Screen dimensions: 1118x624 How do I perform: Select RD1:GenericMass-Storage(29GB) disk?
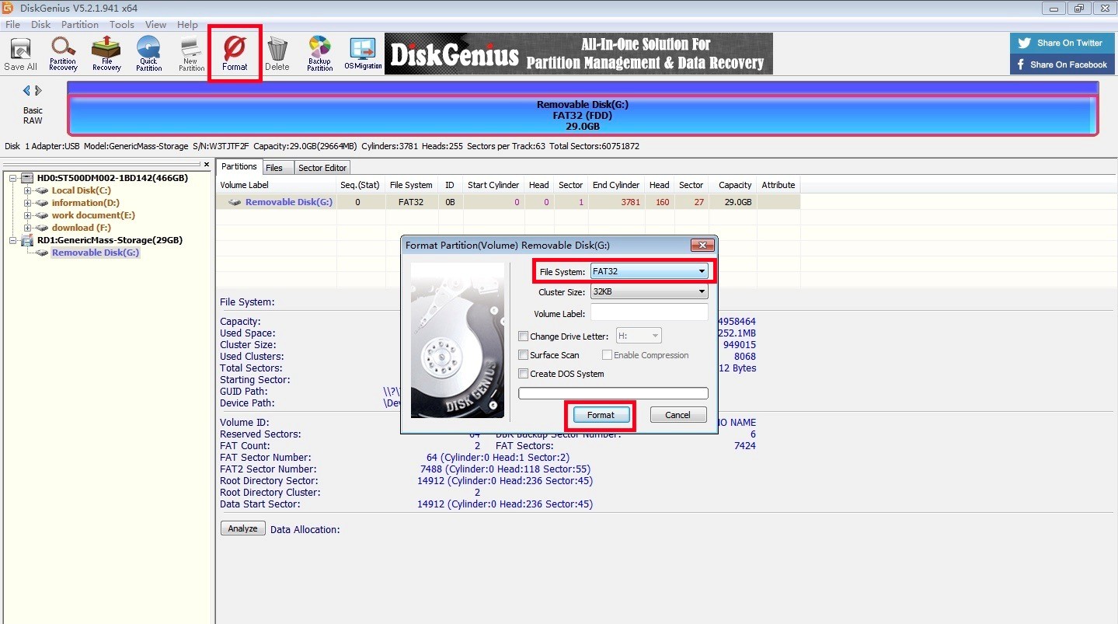110,240
